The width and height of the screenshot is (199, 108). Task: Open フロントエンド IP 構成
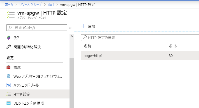29,103
